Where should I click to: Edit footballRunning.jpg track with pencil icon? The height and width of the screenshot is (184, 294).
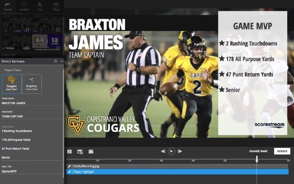[x=69, y=166]
